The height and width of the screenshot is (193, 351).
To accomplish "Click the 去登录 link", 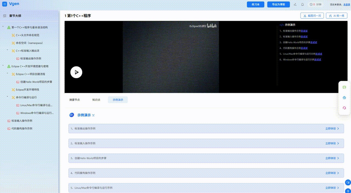I will 347,5.
